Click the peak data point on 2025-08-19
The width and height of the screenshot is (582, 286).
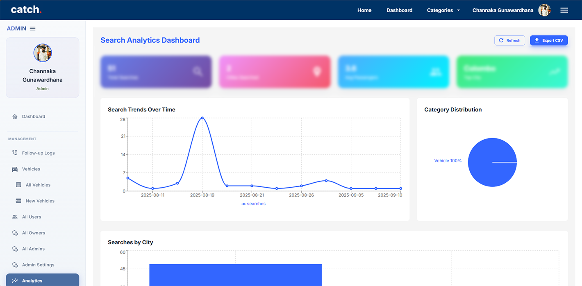(x=202, y=118)
